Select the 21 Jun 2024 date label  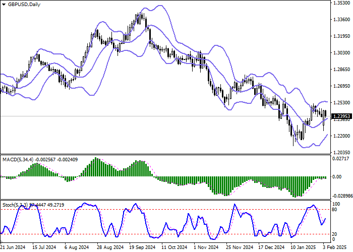tap(14, 248)
